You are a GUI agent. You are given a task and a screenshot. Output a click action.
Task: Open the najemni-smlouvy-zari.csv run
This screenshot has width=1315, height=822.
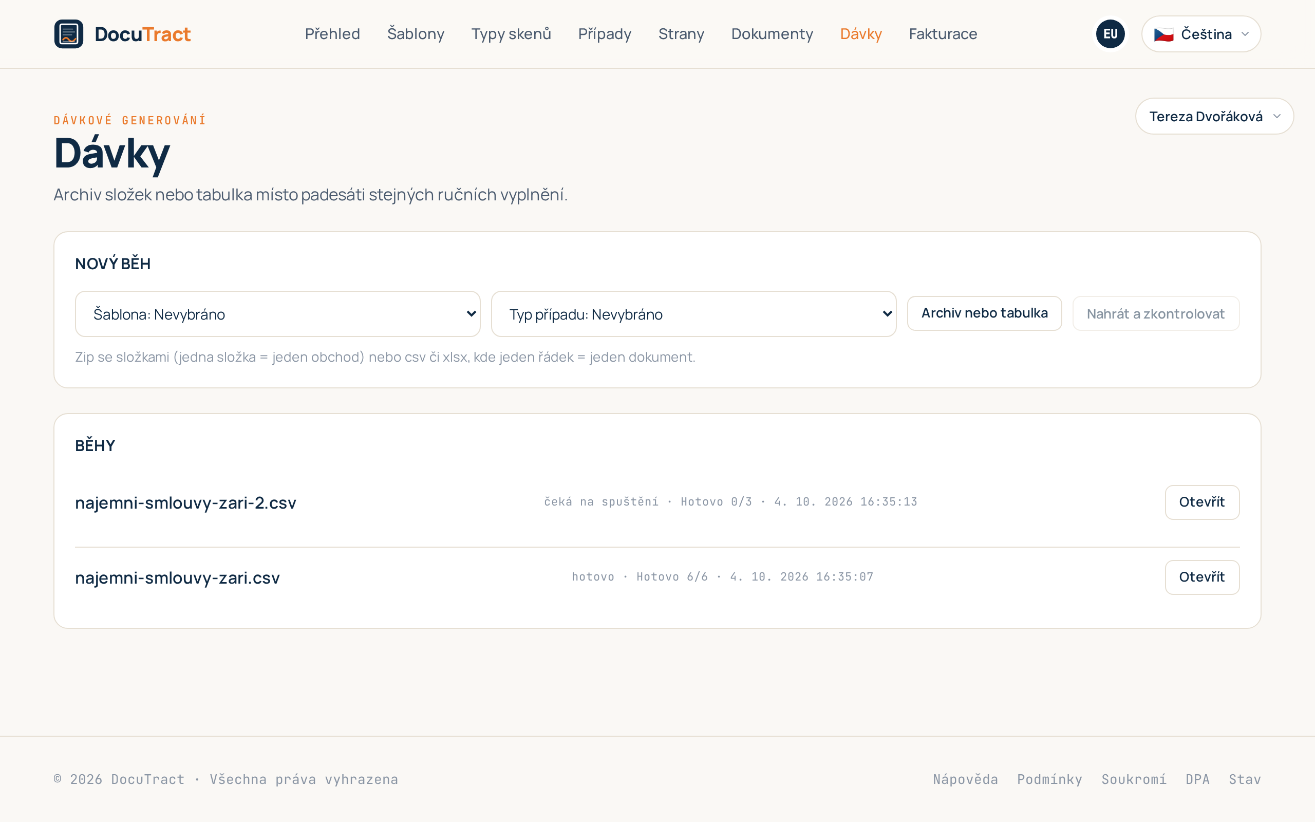[x=1201, y=577]
